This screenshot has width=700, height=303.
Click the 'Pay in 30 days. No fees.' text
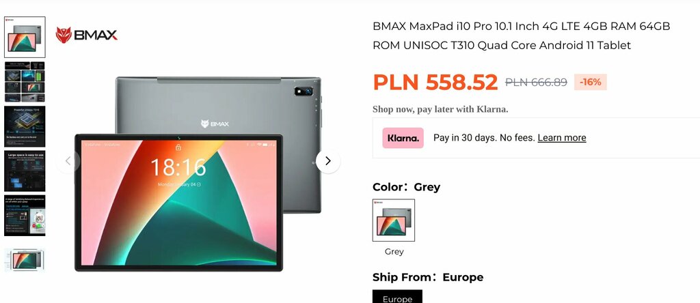tap(484, 138)
